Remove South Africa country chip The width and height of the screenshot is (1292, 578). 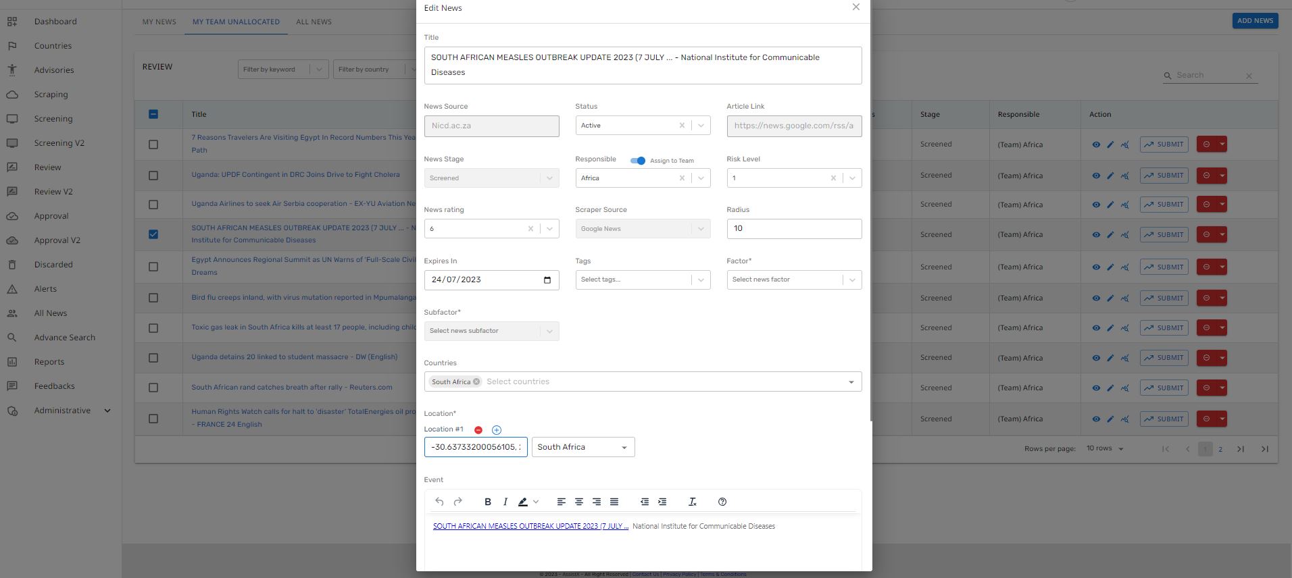tap(476, 382)
